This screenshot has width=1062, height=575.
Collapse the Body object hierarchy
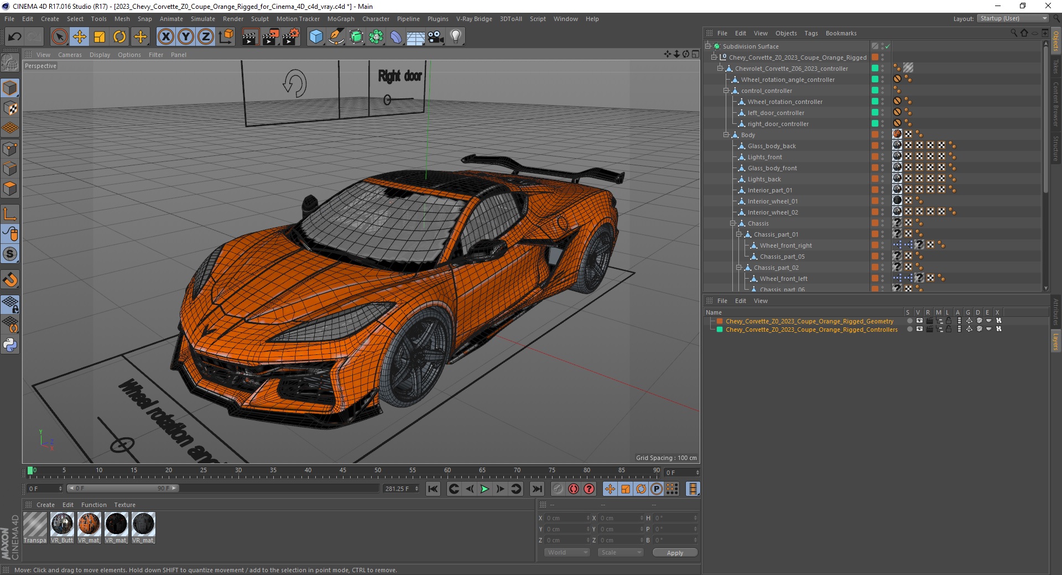[x=726, y=135]
